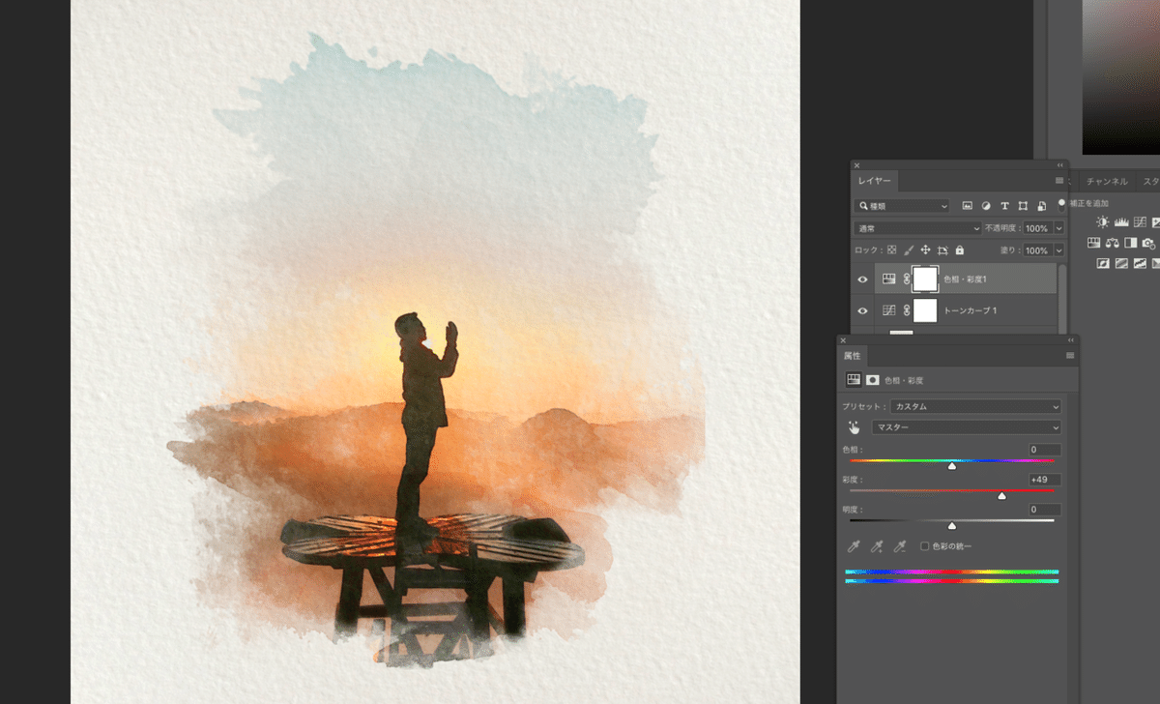Lock all with padlock icon
Image resolution: width=1160 pixels, height=704 pixels.
959,249
